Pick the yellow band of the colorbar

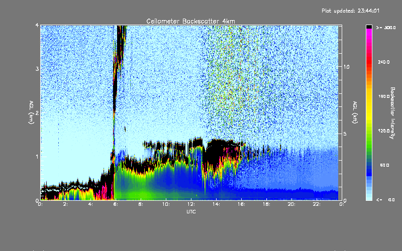pyautogui.click(x=369, y=105)
